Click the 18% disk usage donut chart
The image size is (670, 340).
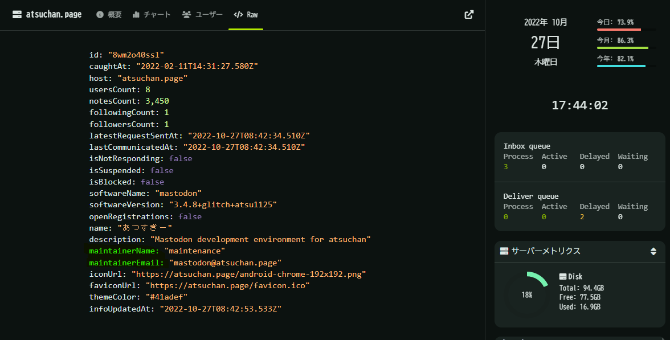(527, 295)
